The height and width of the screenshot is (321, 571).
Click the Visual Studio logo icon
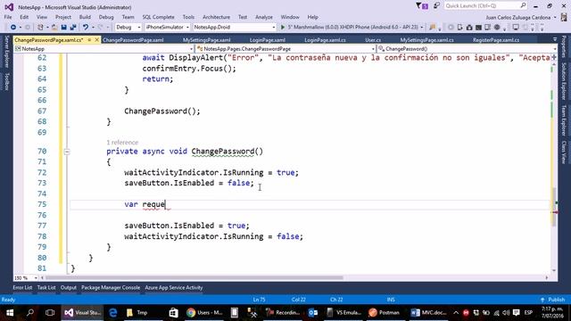pyautogui.click(x=9, y=7)
